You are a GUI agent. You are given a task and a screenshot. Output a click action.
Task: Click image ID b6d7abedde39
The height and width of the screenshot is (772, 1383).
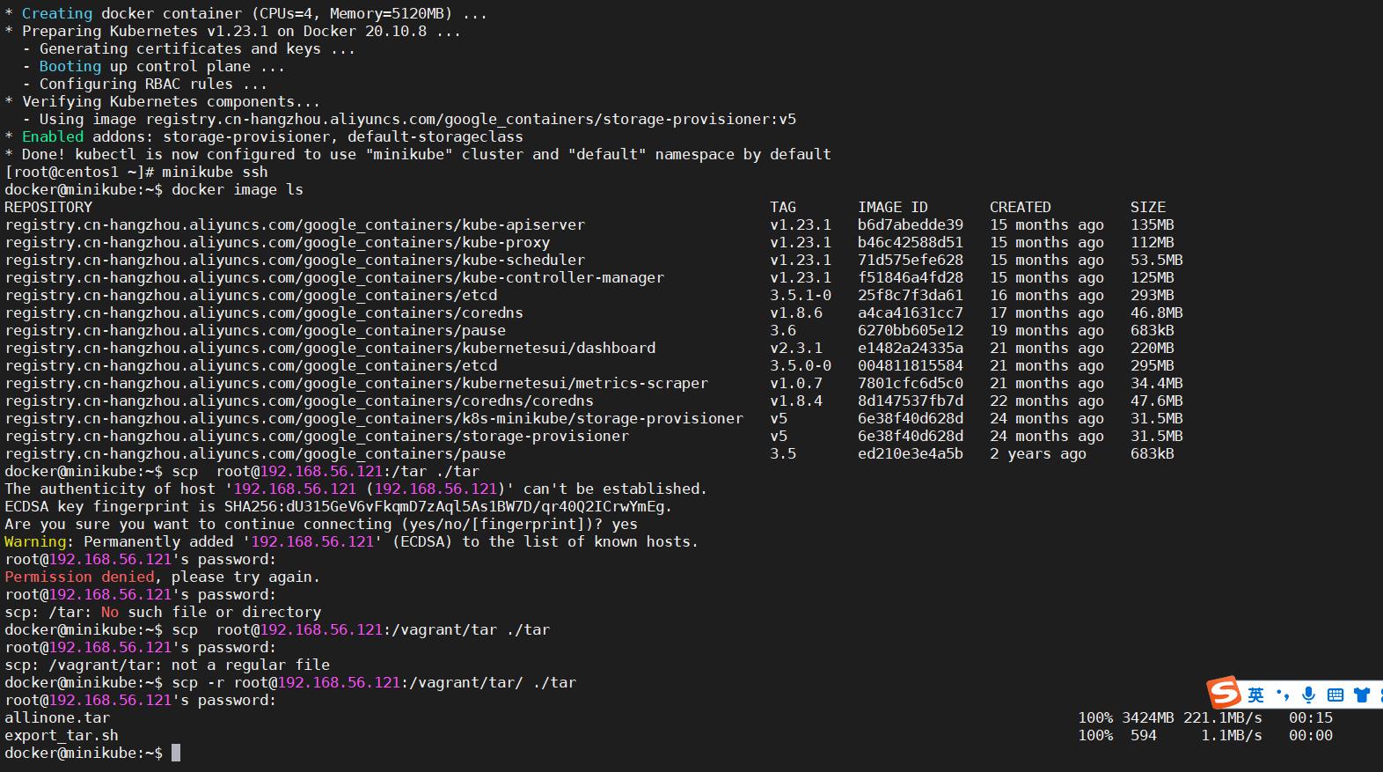click(910, 224)
